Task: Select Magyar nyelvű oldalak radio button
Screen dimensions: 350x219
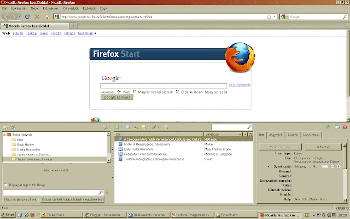Action: [x=135, y=91]
